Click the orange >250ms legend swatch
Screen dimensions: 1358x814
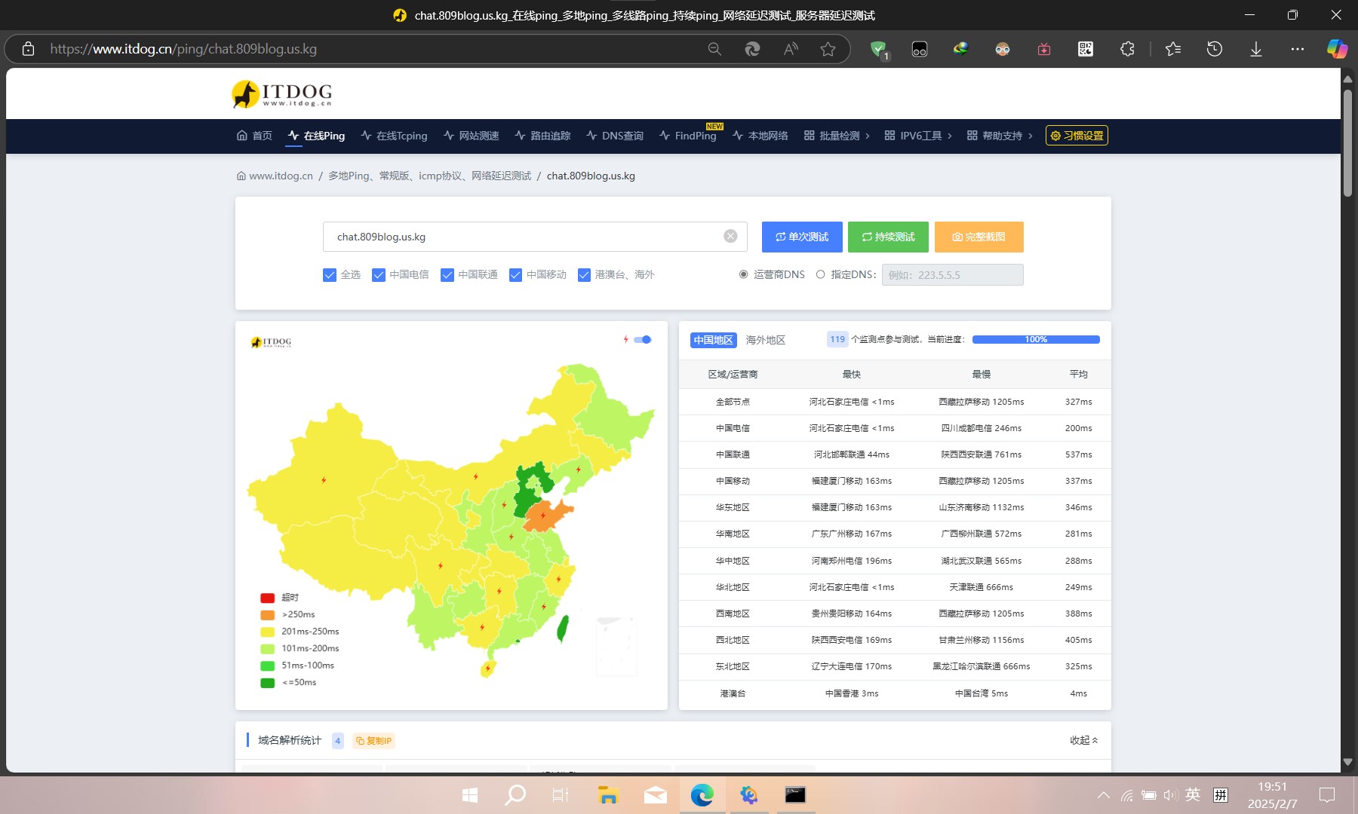[267, 615]
